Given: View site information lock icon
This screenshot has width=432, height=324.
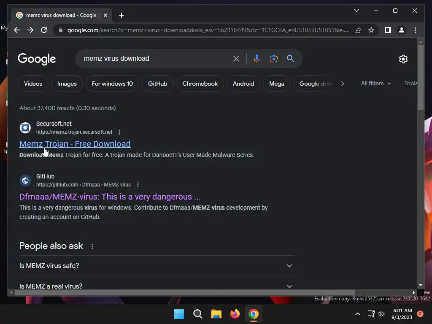Looking at the screenshot, I should tap(61, 30).
